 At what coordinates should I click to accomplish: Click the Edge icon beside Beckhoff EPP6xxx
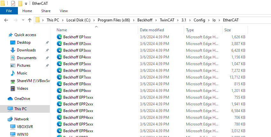[59, 131]
